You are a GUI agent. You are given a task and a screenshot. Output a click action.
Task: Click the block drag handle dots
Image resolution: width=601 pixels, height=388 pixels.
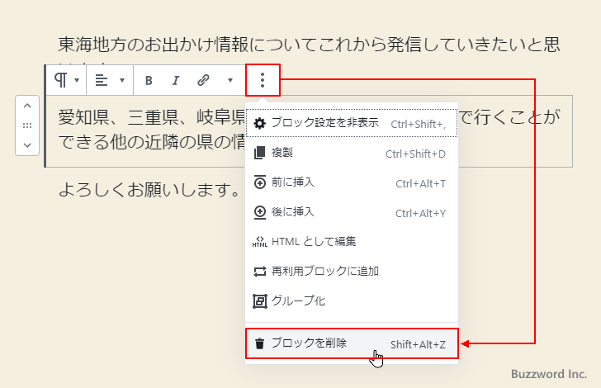tap(27, 125)
